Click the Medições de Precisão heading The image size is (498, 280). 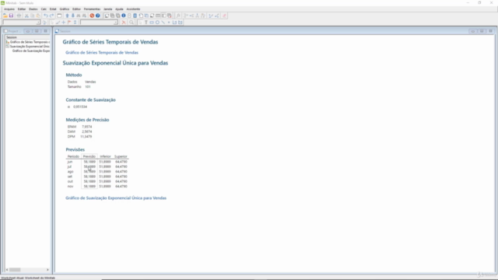pyautogui.click(x=87, y=120)
